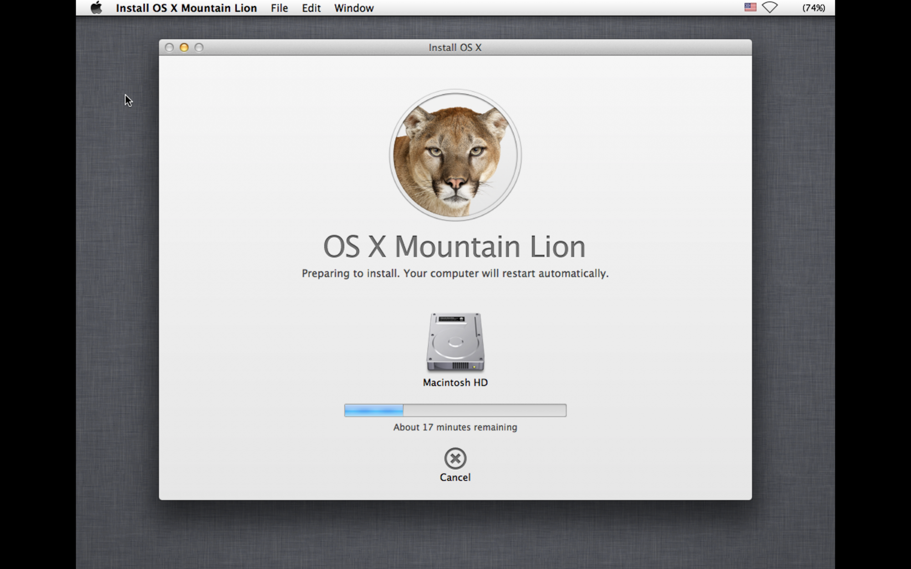Click the OS X Mountain Lion heading
The width and height of the screenshot is (911, 569).
454,247
